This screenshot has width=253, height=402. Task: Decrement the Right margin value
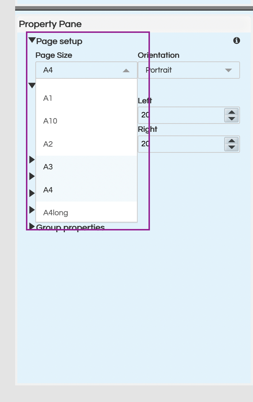[232, 147]
